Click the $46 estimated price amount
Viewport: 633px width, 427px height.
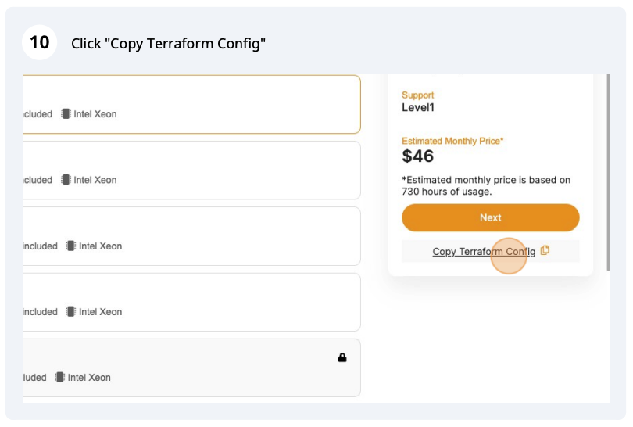418,156
